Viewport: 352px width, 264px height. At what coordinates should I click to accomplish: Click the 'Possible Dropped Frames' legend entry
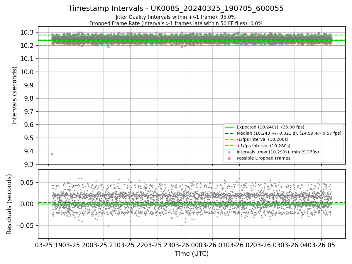263,158
